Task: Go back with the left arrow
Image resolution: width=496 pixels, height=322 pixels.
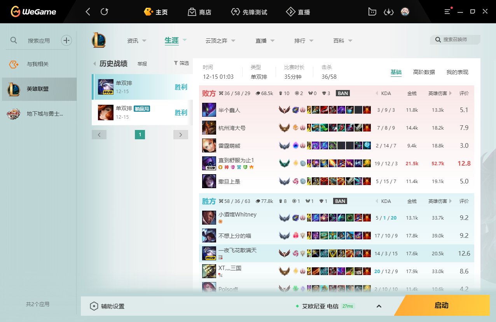Action: [88, 12]
